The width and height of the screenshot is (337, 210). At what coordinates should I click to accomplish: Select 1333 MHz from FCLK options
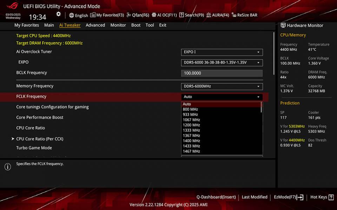tap(221, 130)
